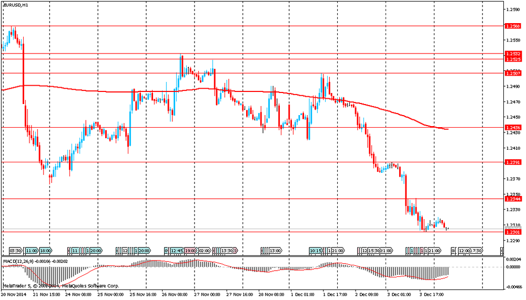
Task: Click the 3 Dec 17:00 time label
Action: point(432,295)
